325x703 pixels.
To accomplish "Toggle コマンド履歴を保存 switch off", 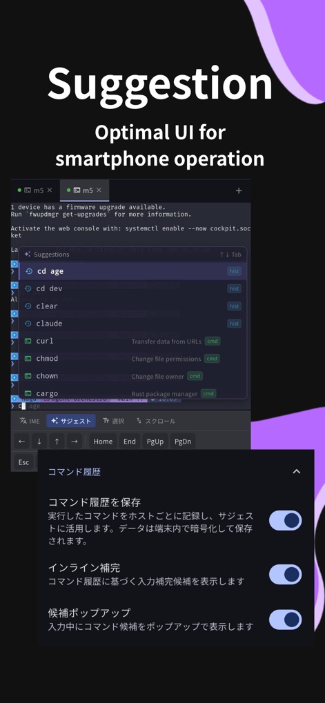I will click(286, 521).
